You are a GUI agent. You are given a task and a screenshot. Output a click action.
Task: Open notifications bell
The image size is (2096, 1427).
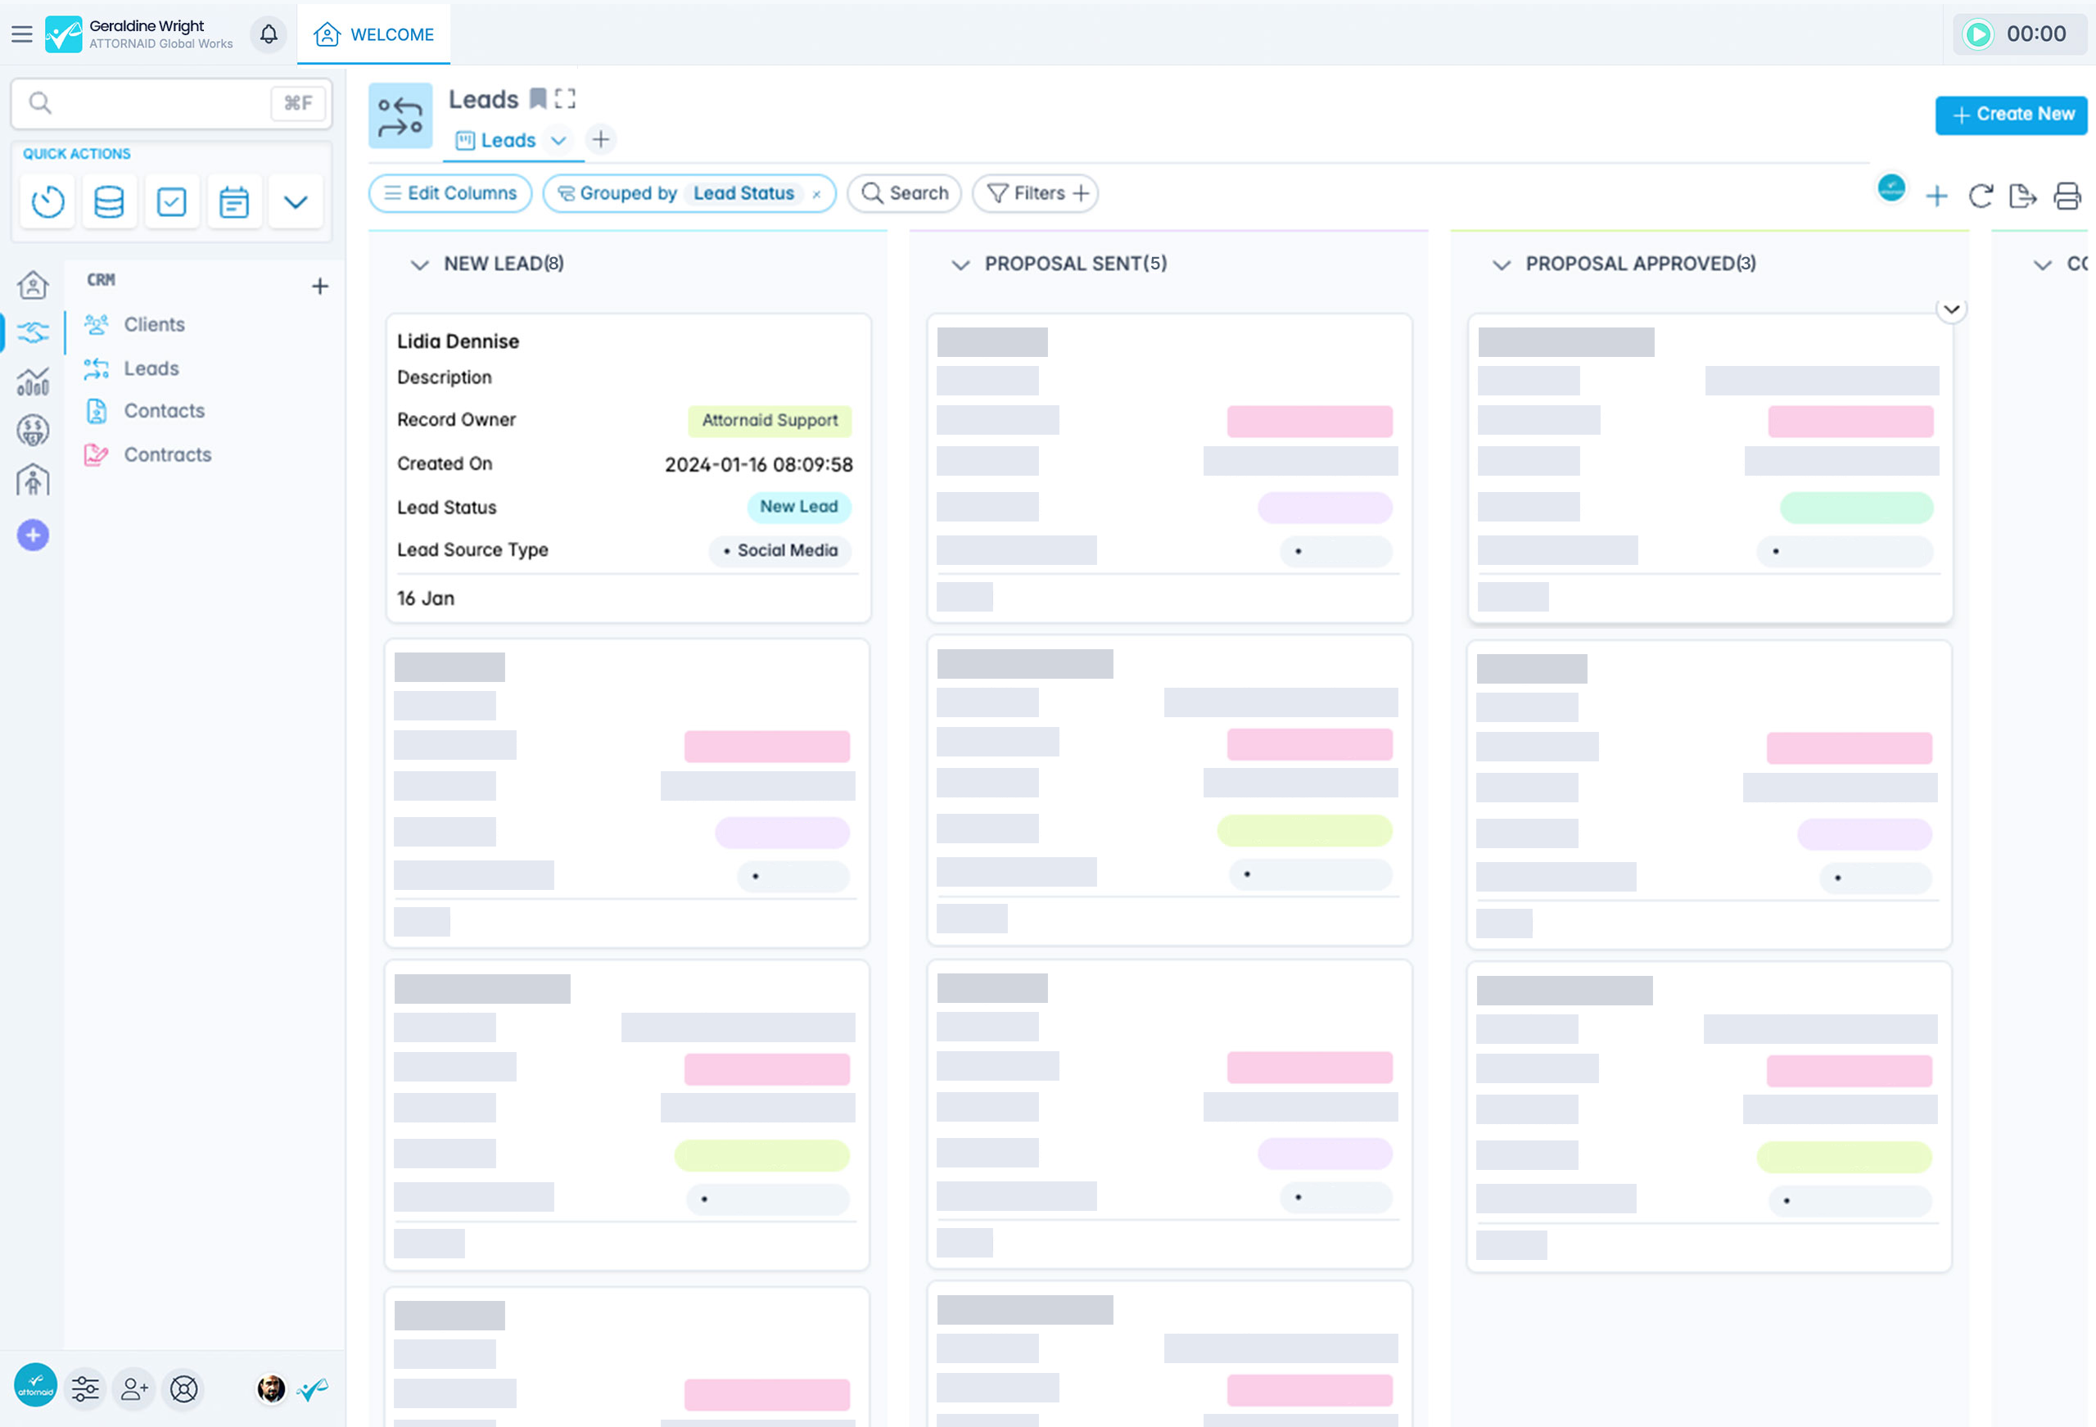tap(267, 34)
